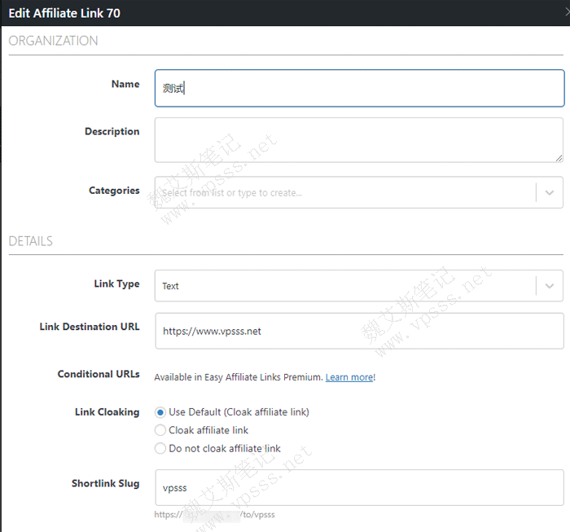
Task: Click the ORGANIZATION section heading
Action: 53,41
